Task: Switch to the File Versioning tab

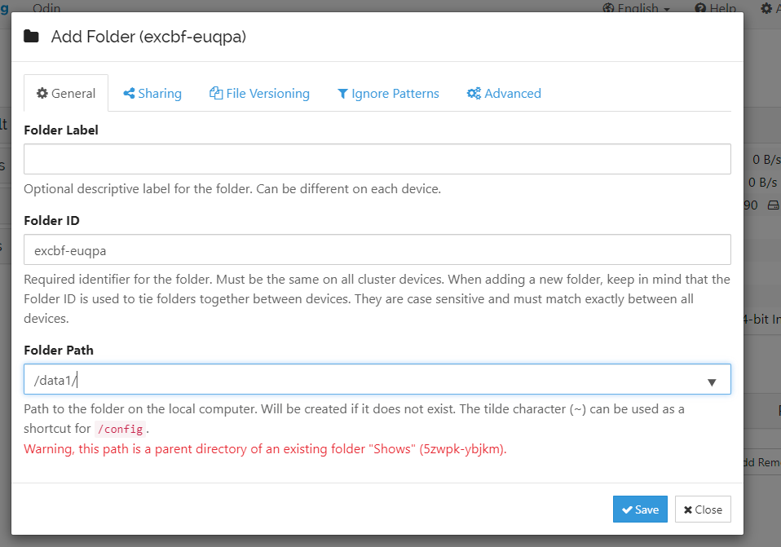Action: point(259,93)
